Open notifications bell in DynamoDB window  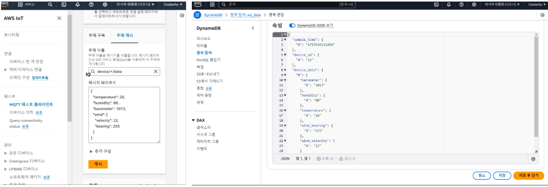[449, 5]
